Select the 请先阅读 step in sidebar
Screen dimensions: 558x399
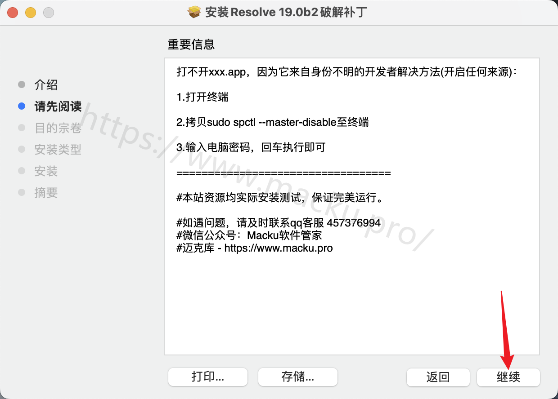[58, 106]
